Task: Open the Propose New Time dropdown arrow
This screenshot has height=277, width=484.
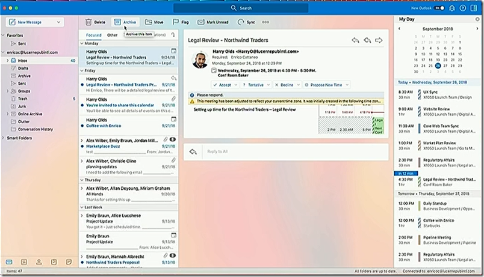Action: tap(347, 85)
